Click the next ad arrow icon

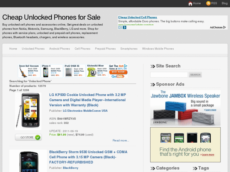(x=124, y=27)
